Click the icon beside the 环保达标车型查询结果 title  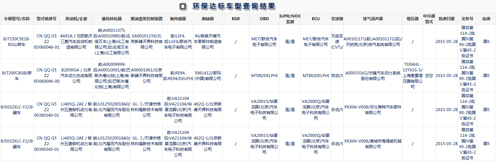pos(182,6)
